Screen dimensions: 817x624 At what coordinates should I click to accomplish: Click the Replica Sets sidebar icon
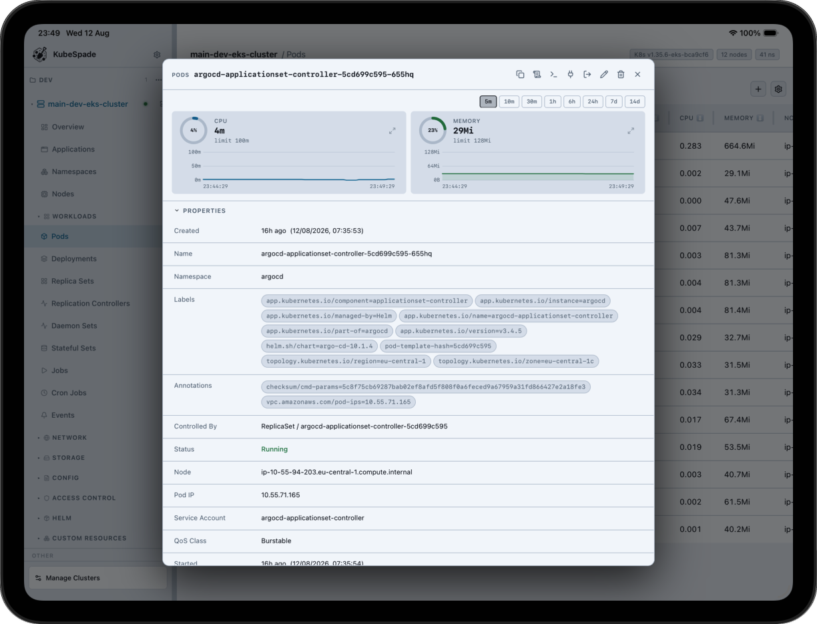[45, 281]
